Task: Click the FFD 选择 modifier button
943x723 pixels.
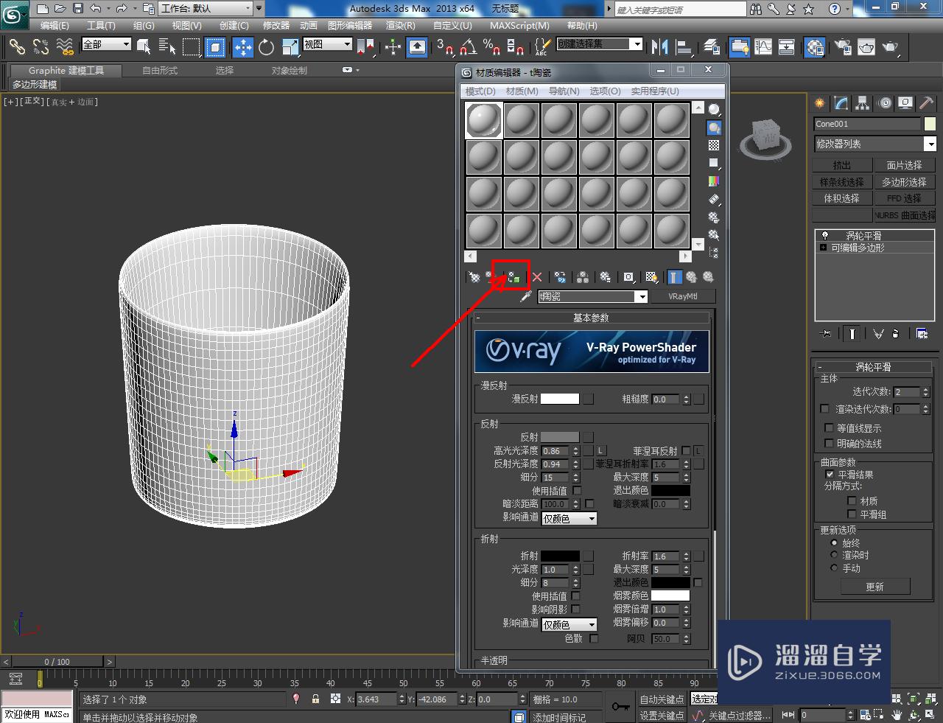Action: 904,198
